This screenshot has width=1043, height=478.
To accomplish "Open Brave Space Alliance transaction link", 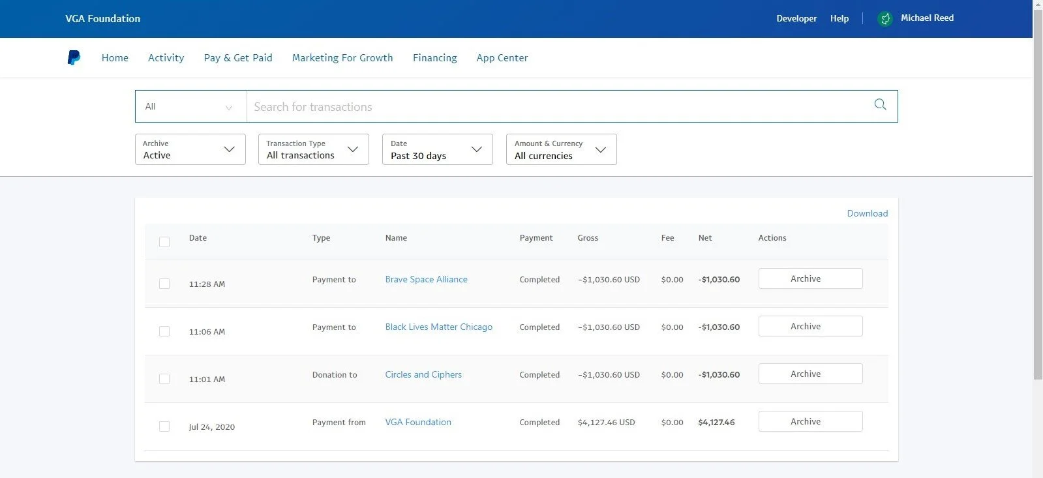I will click(427, 279).
